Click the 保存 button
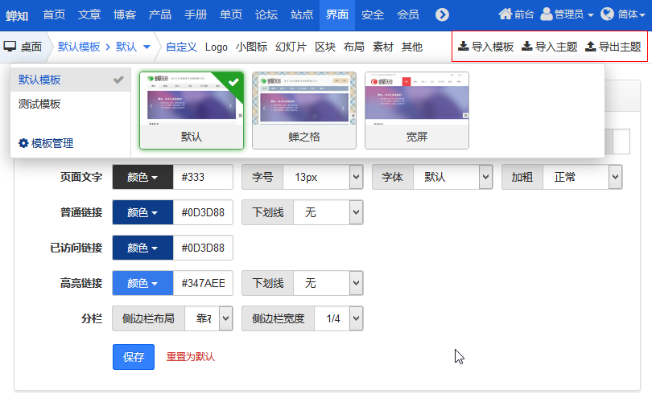 tap(134, 357)
